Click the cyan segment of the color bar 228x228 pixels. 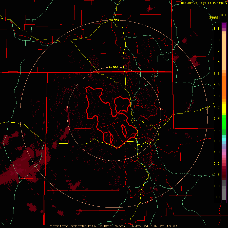(x=224, y=139)
